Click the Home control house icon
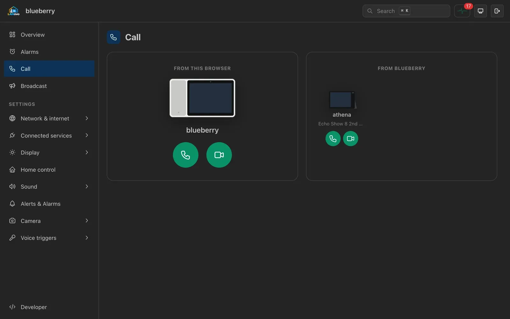The width and height of the screenshot is (510, 319). click(x=12, y=170)
